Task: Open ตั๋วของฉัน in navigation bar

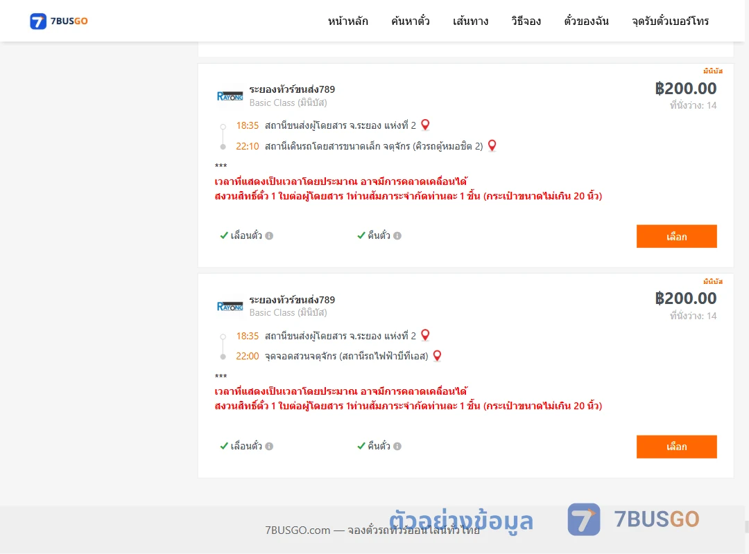Action: (x=586, y=21)
